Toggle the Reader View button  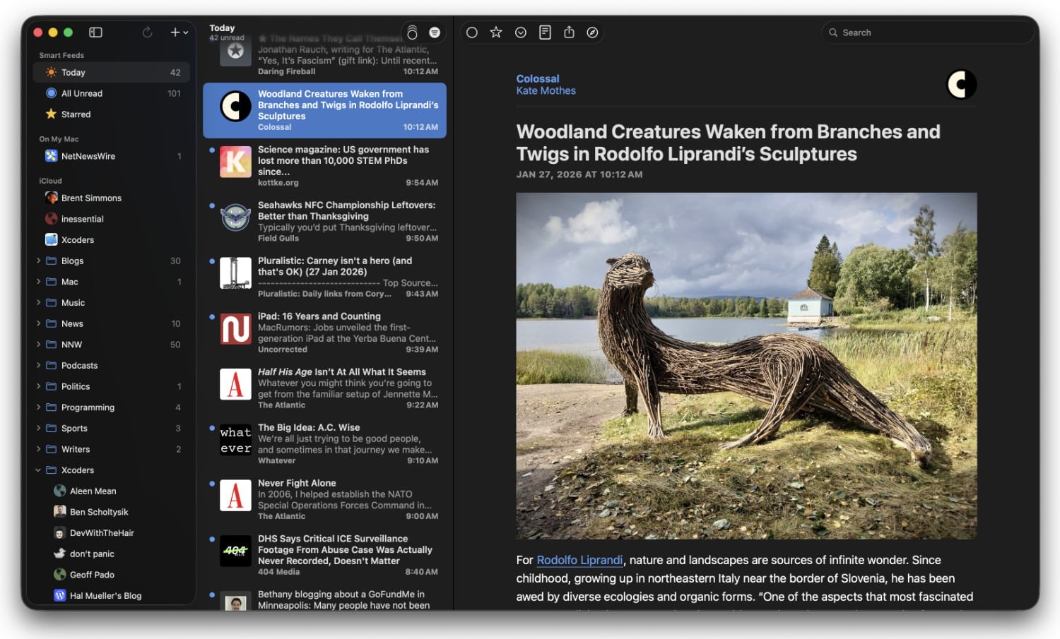(x=545, y=32)
